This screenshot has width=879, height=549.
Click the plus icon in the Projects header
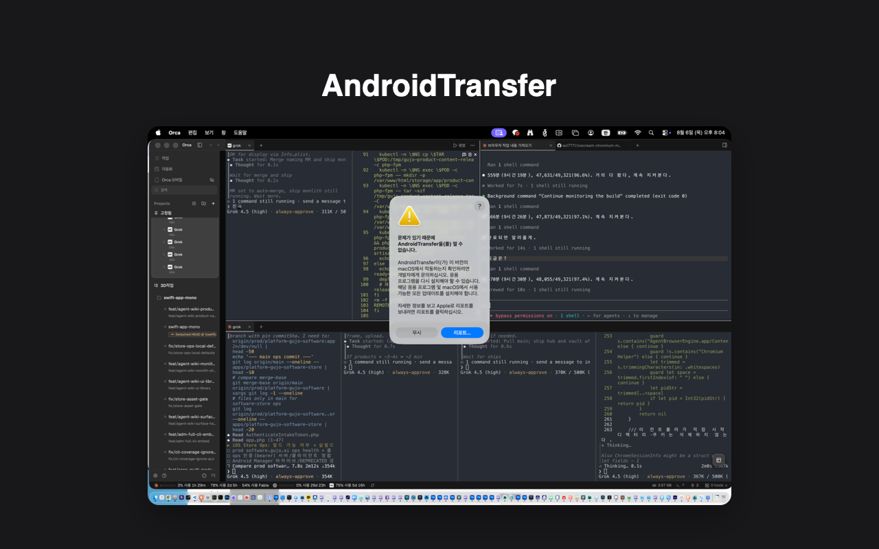coord(213,204)
